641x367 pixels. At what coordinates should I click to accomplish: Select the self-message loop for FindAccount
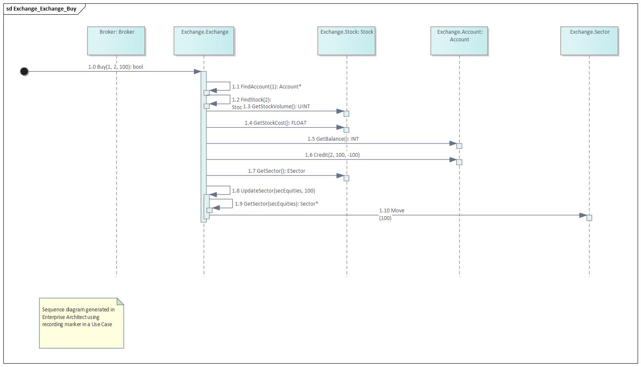[219, 86]
